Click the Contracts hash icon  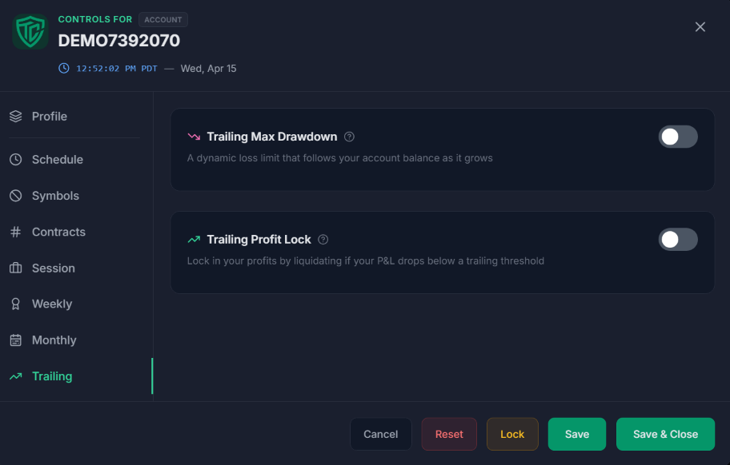click(17, 232)
